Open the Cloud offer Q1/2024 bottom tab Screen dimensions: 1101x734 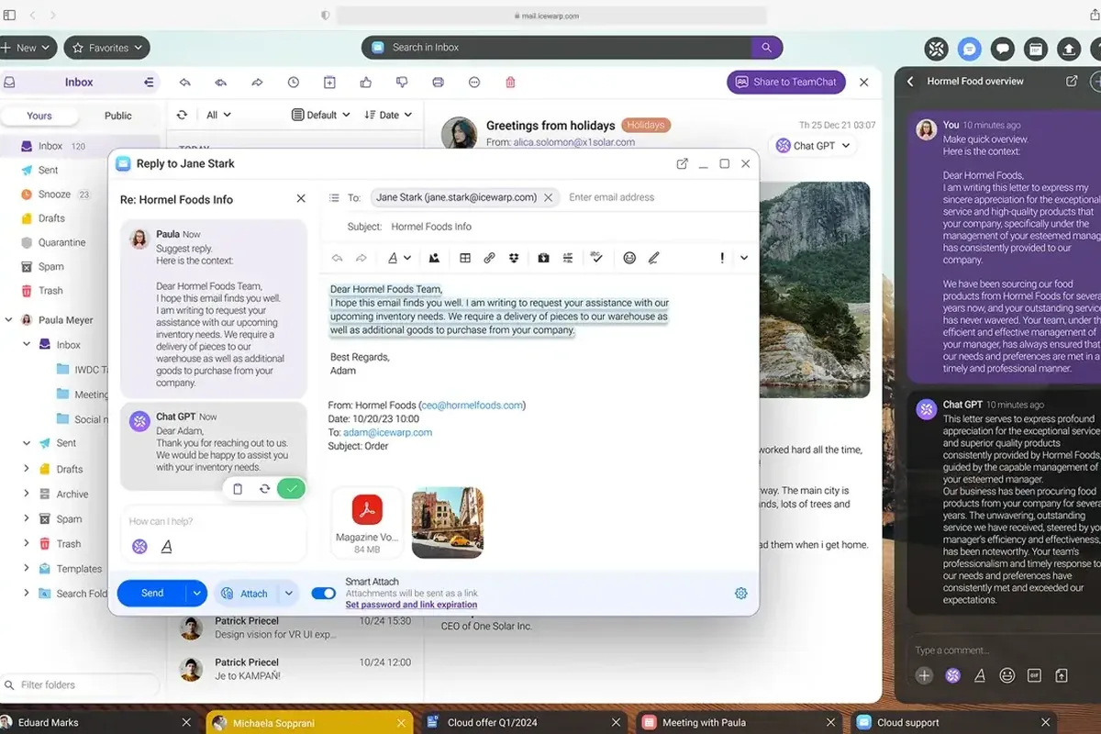(x=523, y=722)
